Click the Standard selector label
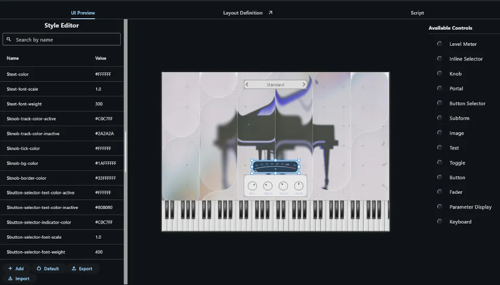The height and width of the screenshot is (285, 500). (275, 84)
